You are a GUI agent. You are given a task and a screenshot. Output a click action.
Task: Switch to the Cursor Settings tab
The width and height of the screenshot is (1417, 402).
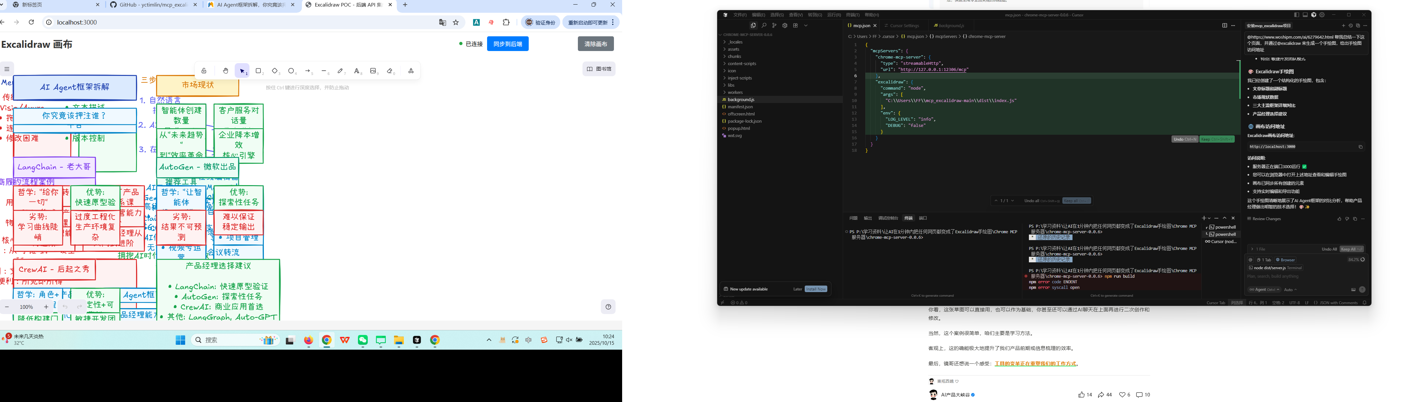coord(904,26)
